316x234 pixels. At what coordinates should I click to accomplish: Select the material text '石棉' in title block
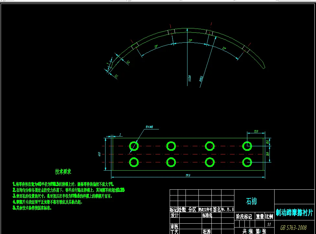click(x=251, y=201)
